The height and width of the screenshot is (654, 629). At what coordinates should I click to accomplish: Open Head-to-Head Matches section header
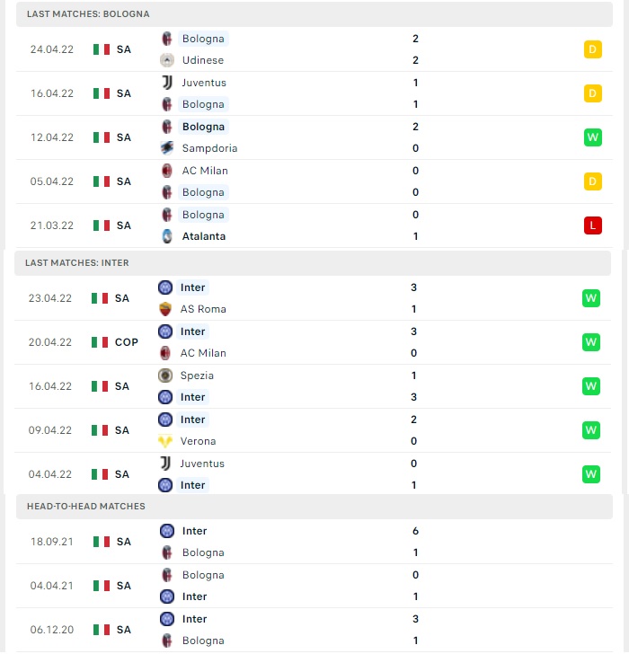tap(314, 507)
